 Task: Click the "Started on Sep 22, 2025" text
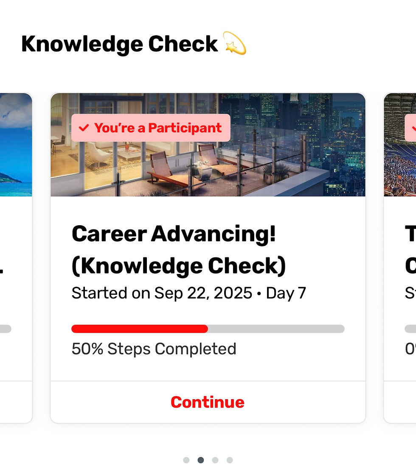point(162,293)
